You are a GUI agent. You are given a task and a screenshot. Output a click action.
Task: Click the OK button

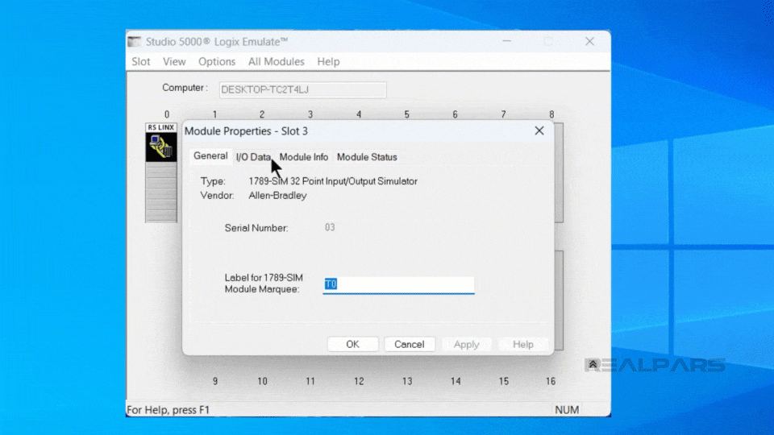pyautogui.click(x=352, y=344)
